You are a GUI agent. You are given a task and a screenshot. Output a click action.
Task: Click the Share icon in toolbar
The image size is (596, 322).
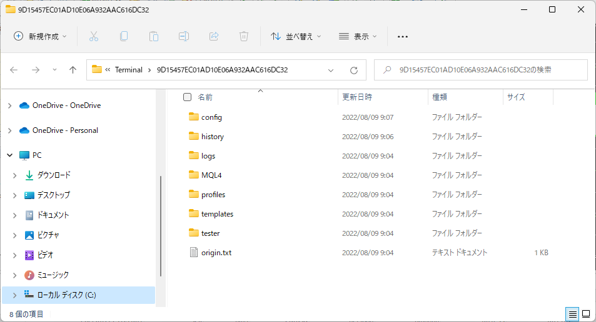[214, 36]
